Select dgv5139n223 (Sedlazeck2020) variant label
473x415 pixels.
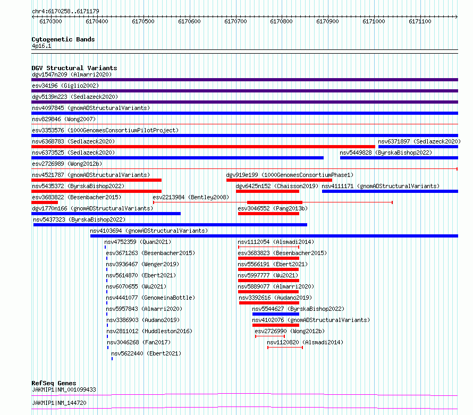tap(75, 97)
